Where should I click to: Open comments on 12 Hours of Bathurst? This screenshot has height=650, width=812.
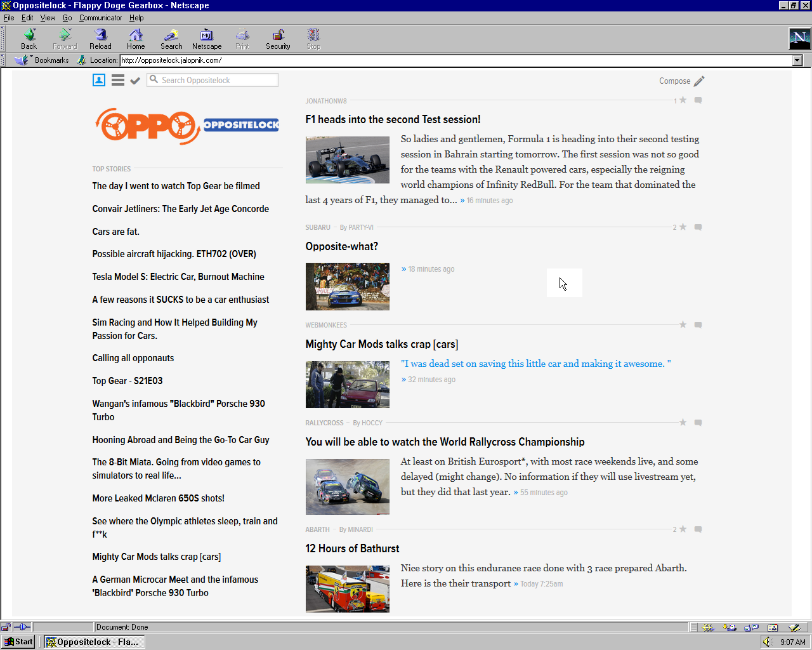point(698,529)
